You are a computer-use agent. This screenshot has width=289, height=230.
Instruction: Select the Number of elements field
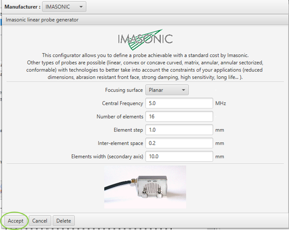[x=179, y=117]
